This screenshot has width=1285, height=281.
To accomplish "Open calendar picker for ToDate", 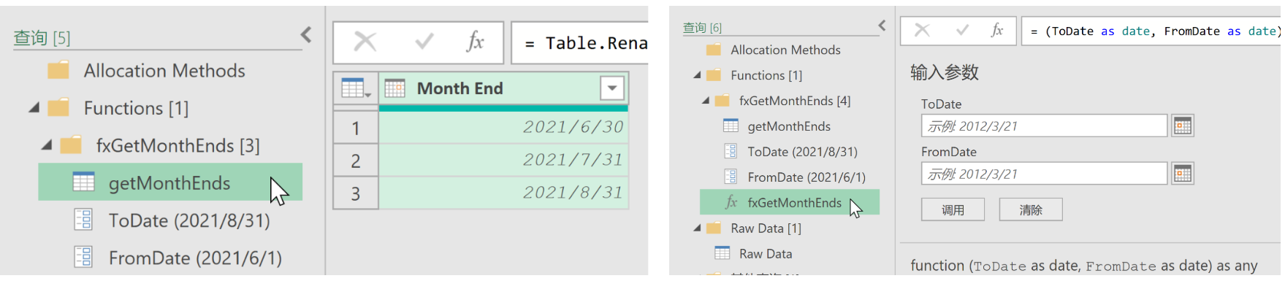I will tap(1183, 126).
